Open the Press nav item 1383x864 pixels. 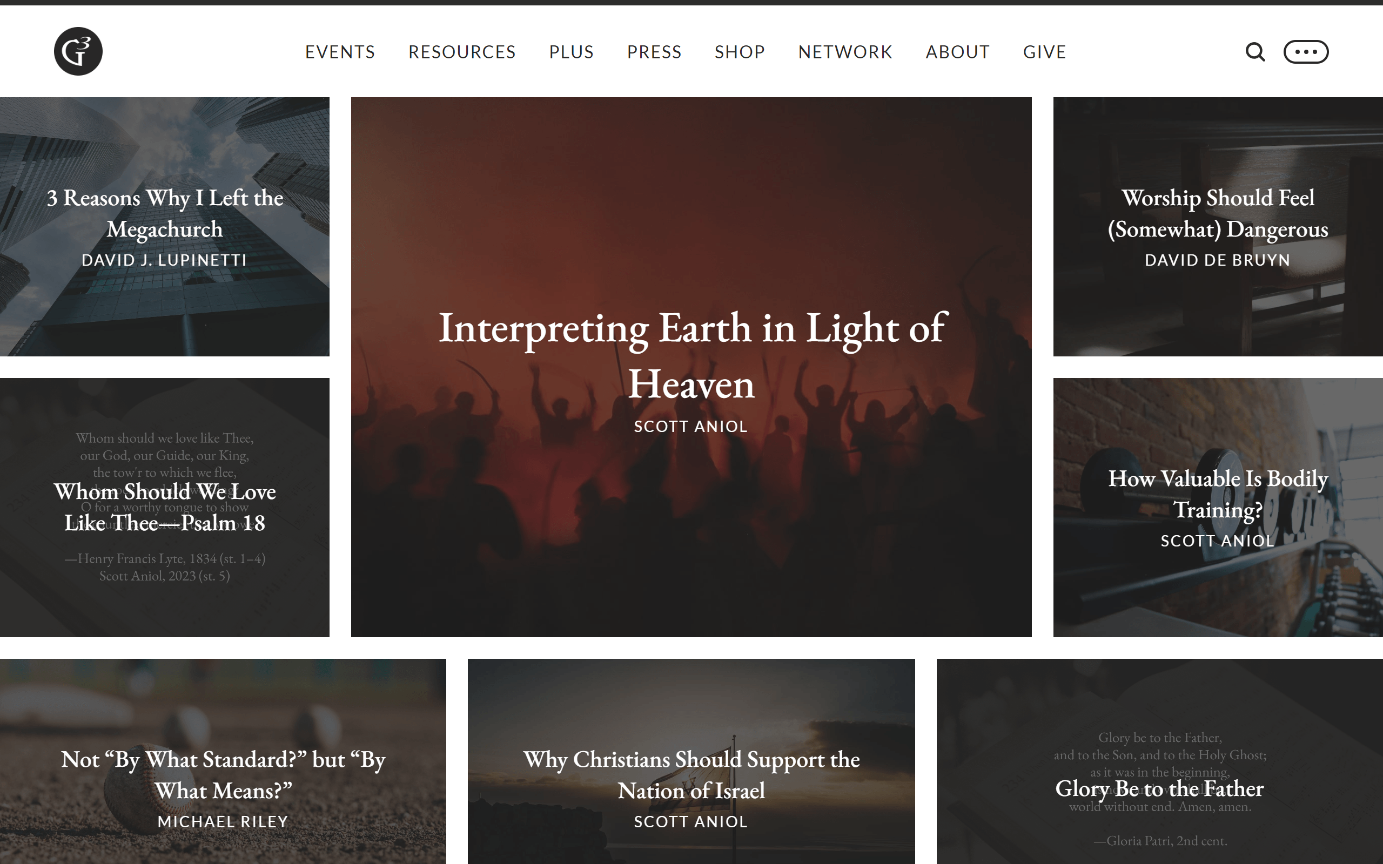654,52
